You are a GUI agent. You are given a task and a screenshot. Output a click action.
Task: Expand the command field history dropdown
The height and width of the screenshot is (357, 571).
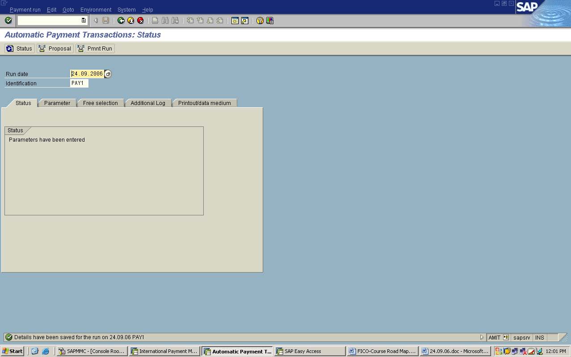pos(84,21)
